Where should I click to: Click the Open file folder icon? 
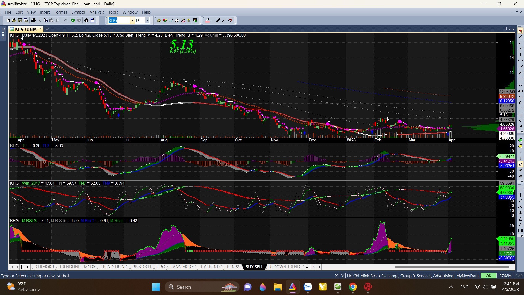point(14,20)
